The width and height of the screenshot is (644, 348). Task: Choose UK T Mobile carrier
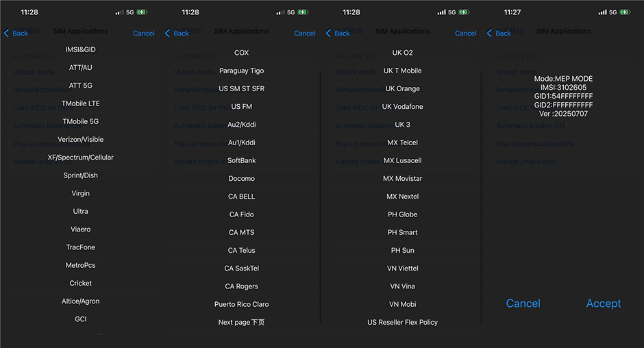(x=403, y=71)
